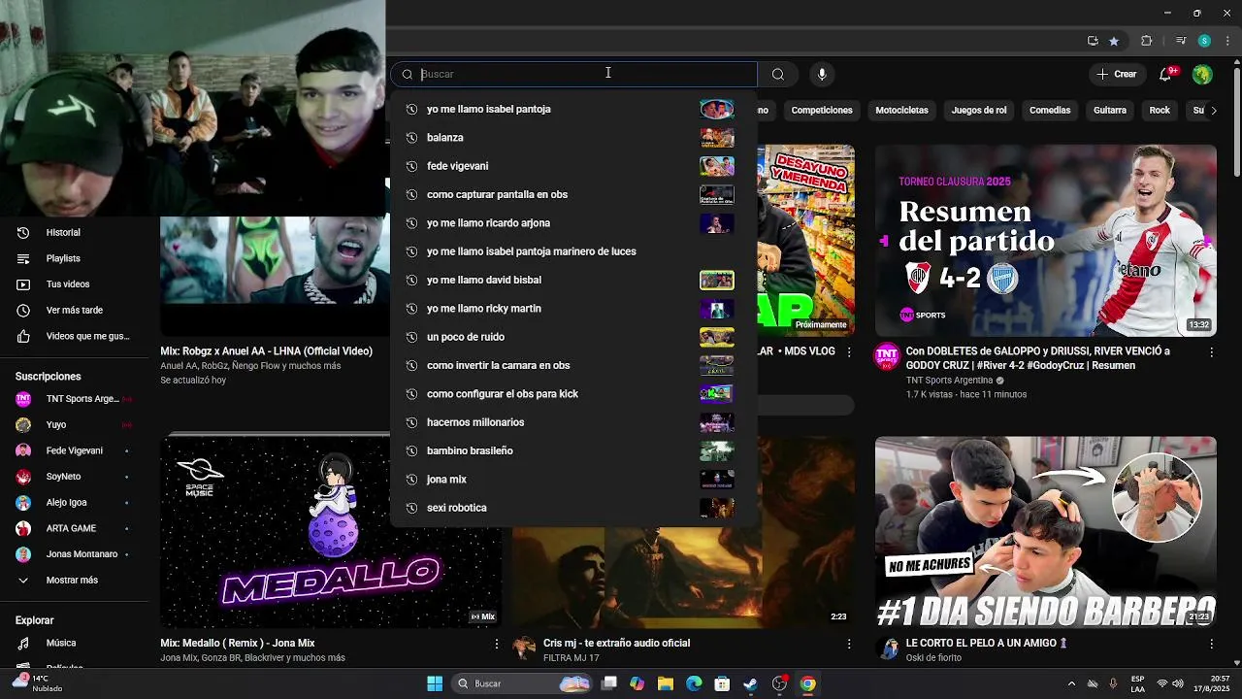Open TNT Sports Argentina subscription
The image size is (1242, 699).
point(75,399)
